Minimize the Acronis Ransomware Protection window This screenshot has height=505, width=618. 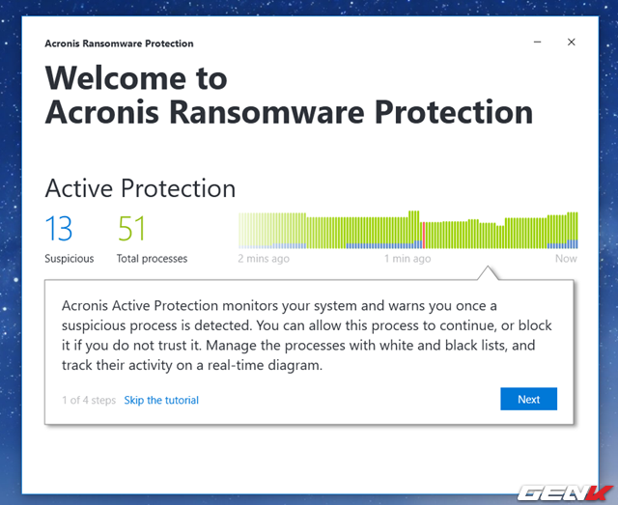537,42
